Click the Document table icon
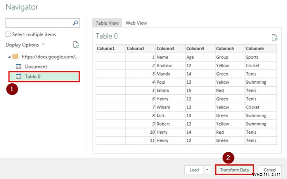287x179 pixels. (x=19, y=66)
